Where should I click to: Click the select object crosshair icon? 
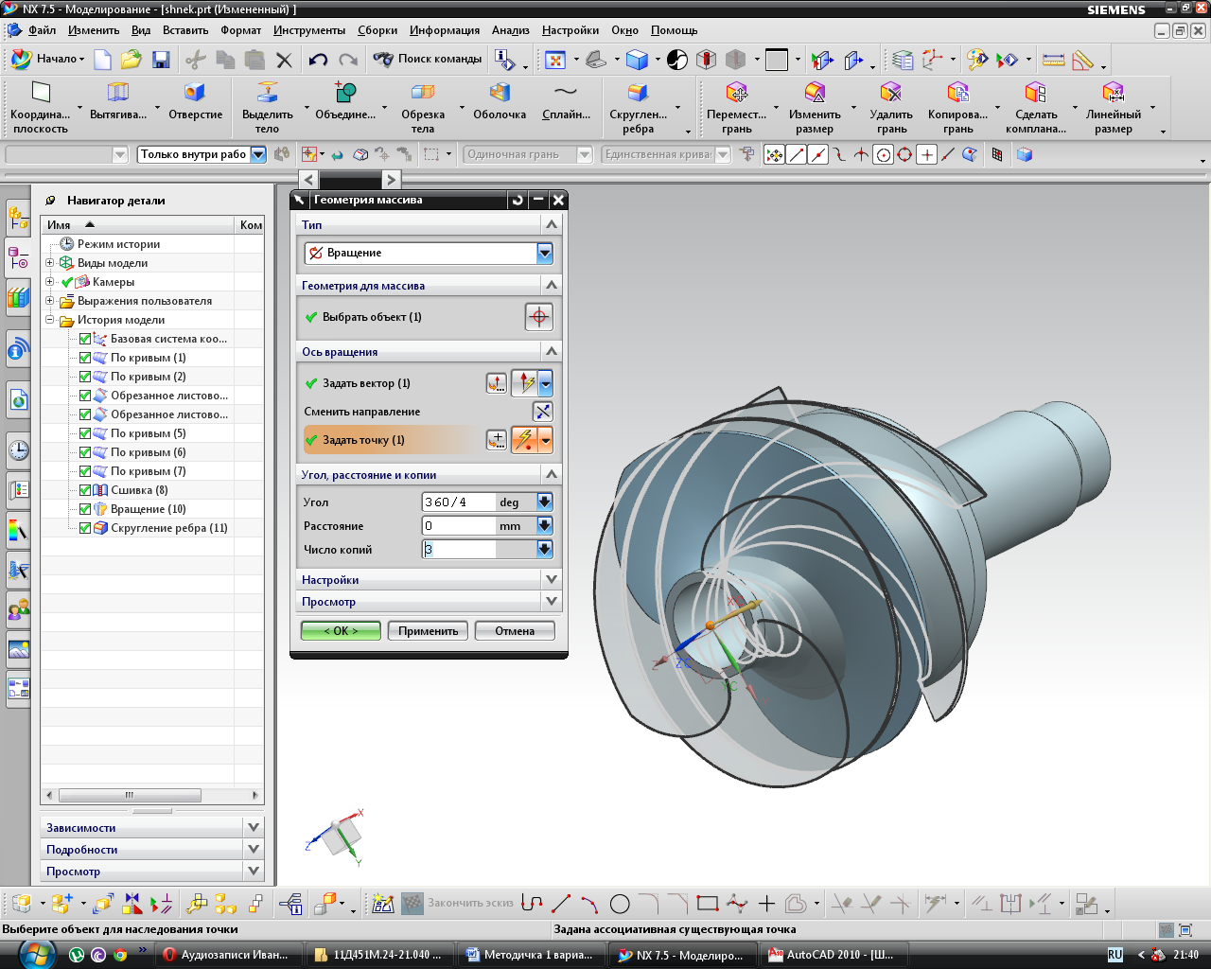(x=538, y=317)
